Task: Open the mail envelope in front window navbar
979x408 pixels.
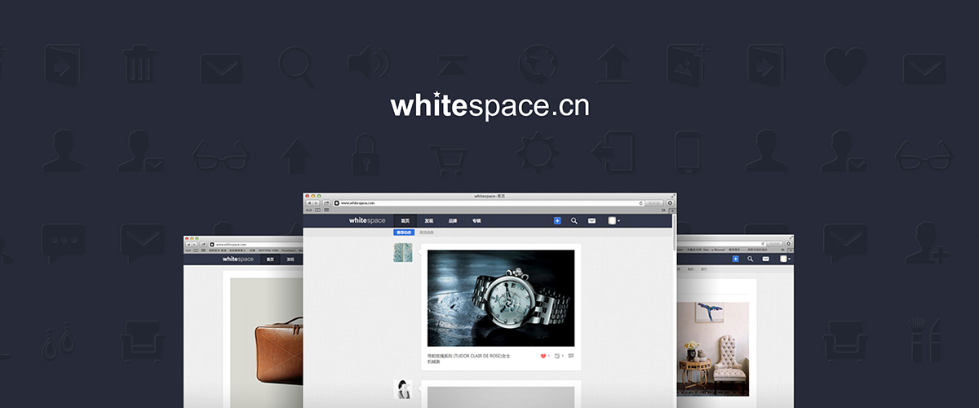Action: (591, 220)
